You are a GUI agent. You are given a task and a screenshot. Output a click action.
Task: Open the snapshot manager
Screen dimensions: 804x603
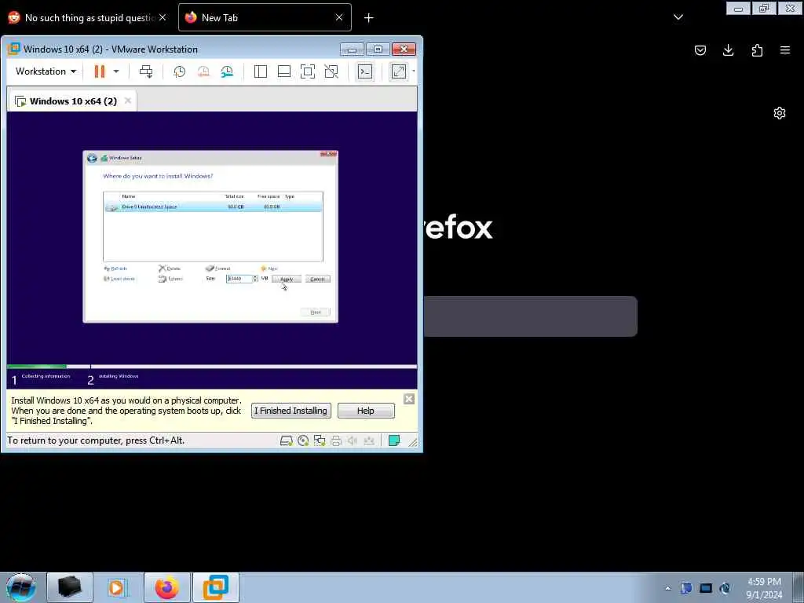tap(227, 71)
